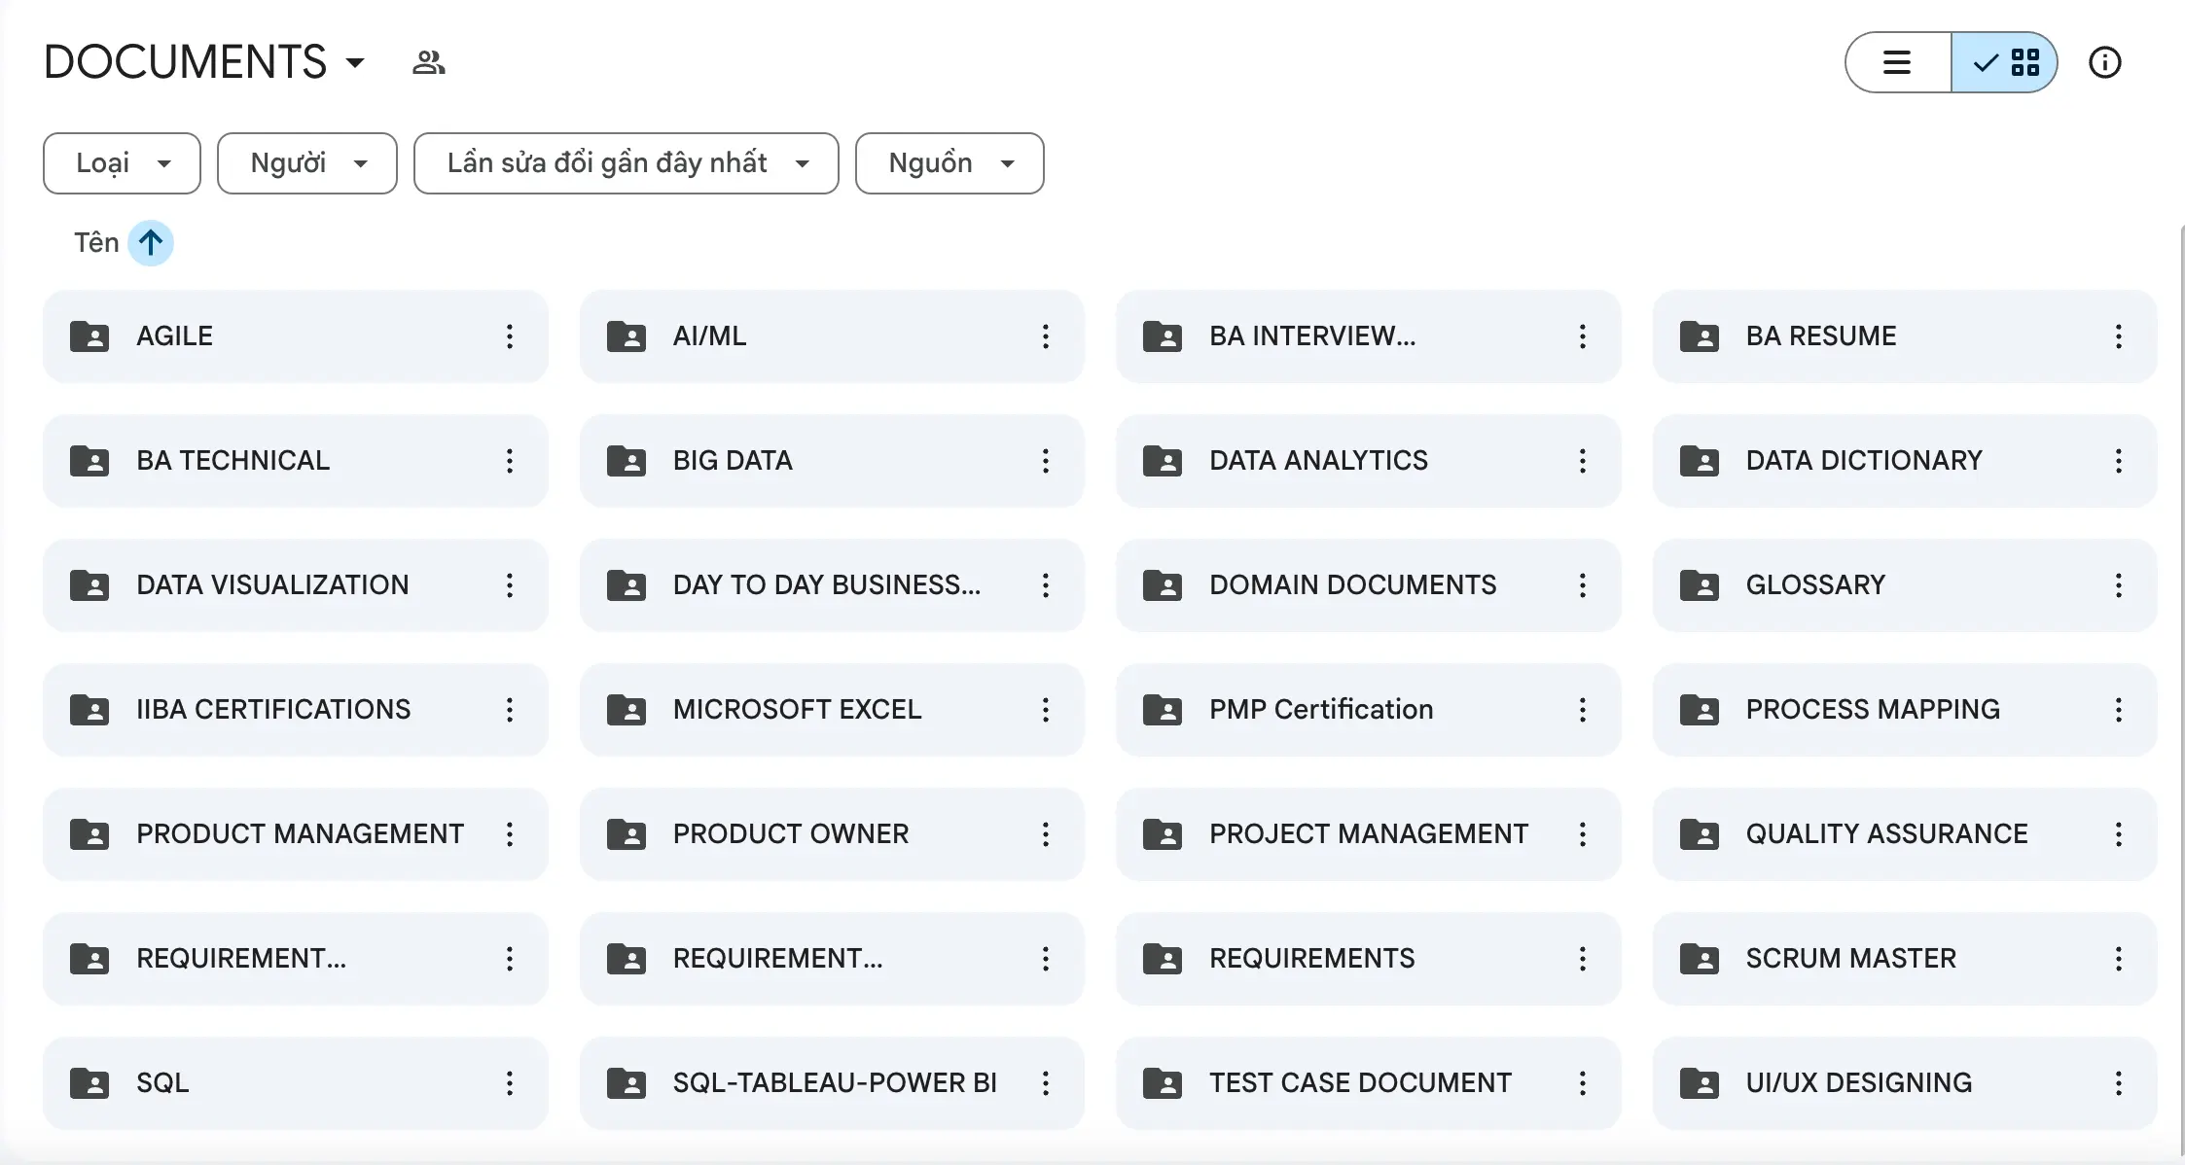2185x1165 pixels.
Task: Select the TEST CASE DOCUMENT folder name
Action: [x=1360, y=1083]
